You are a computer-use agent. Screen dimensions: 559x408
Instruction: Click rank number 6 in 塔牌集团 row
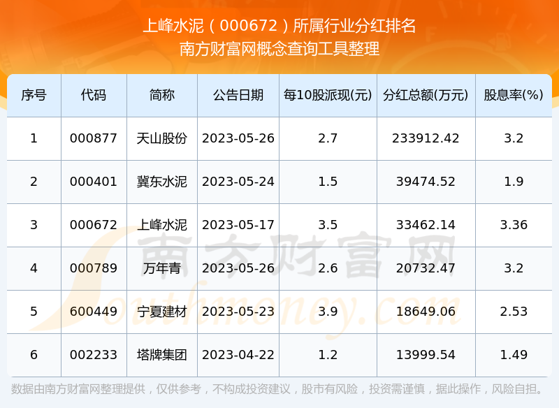coord(34,355)
